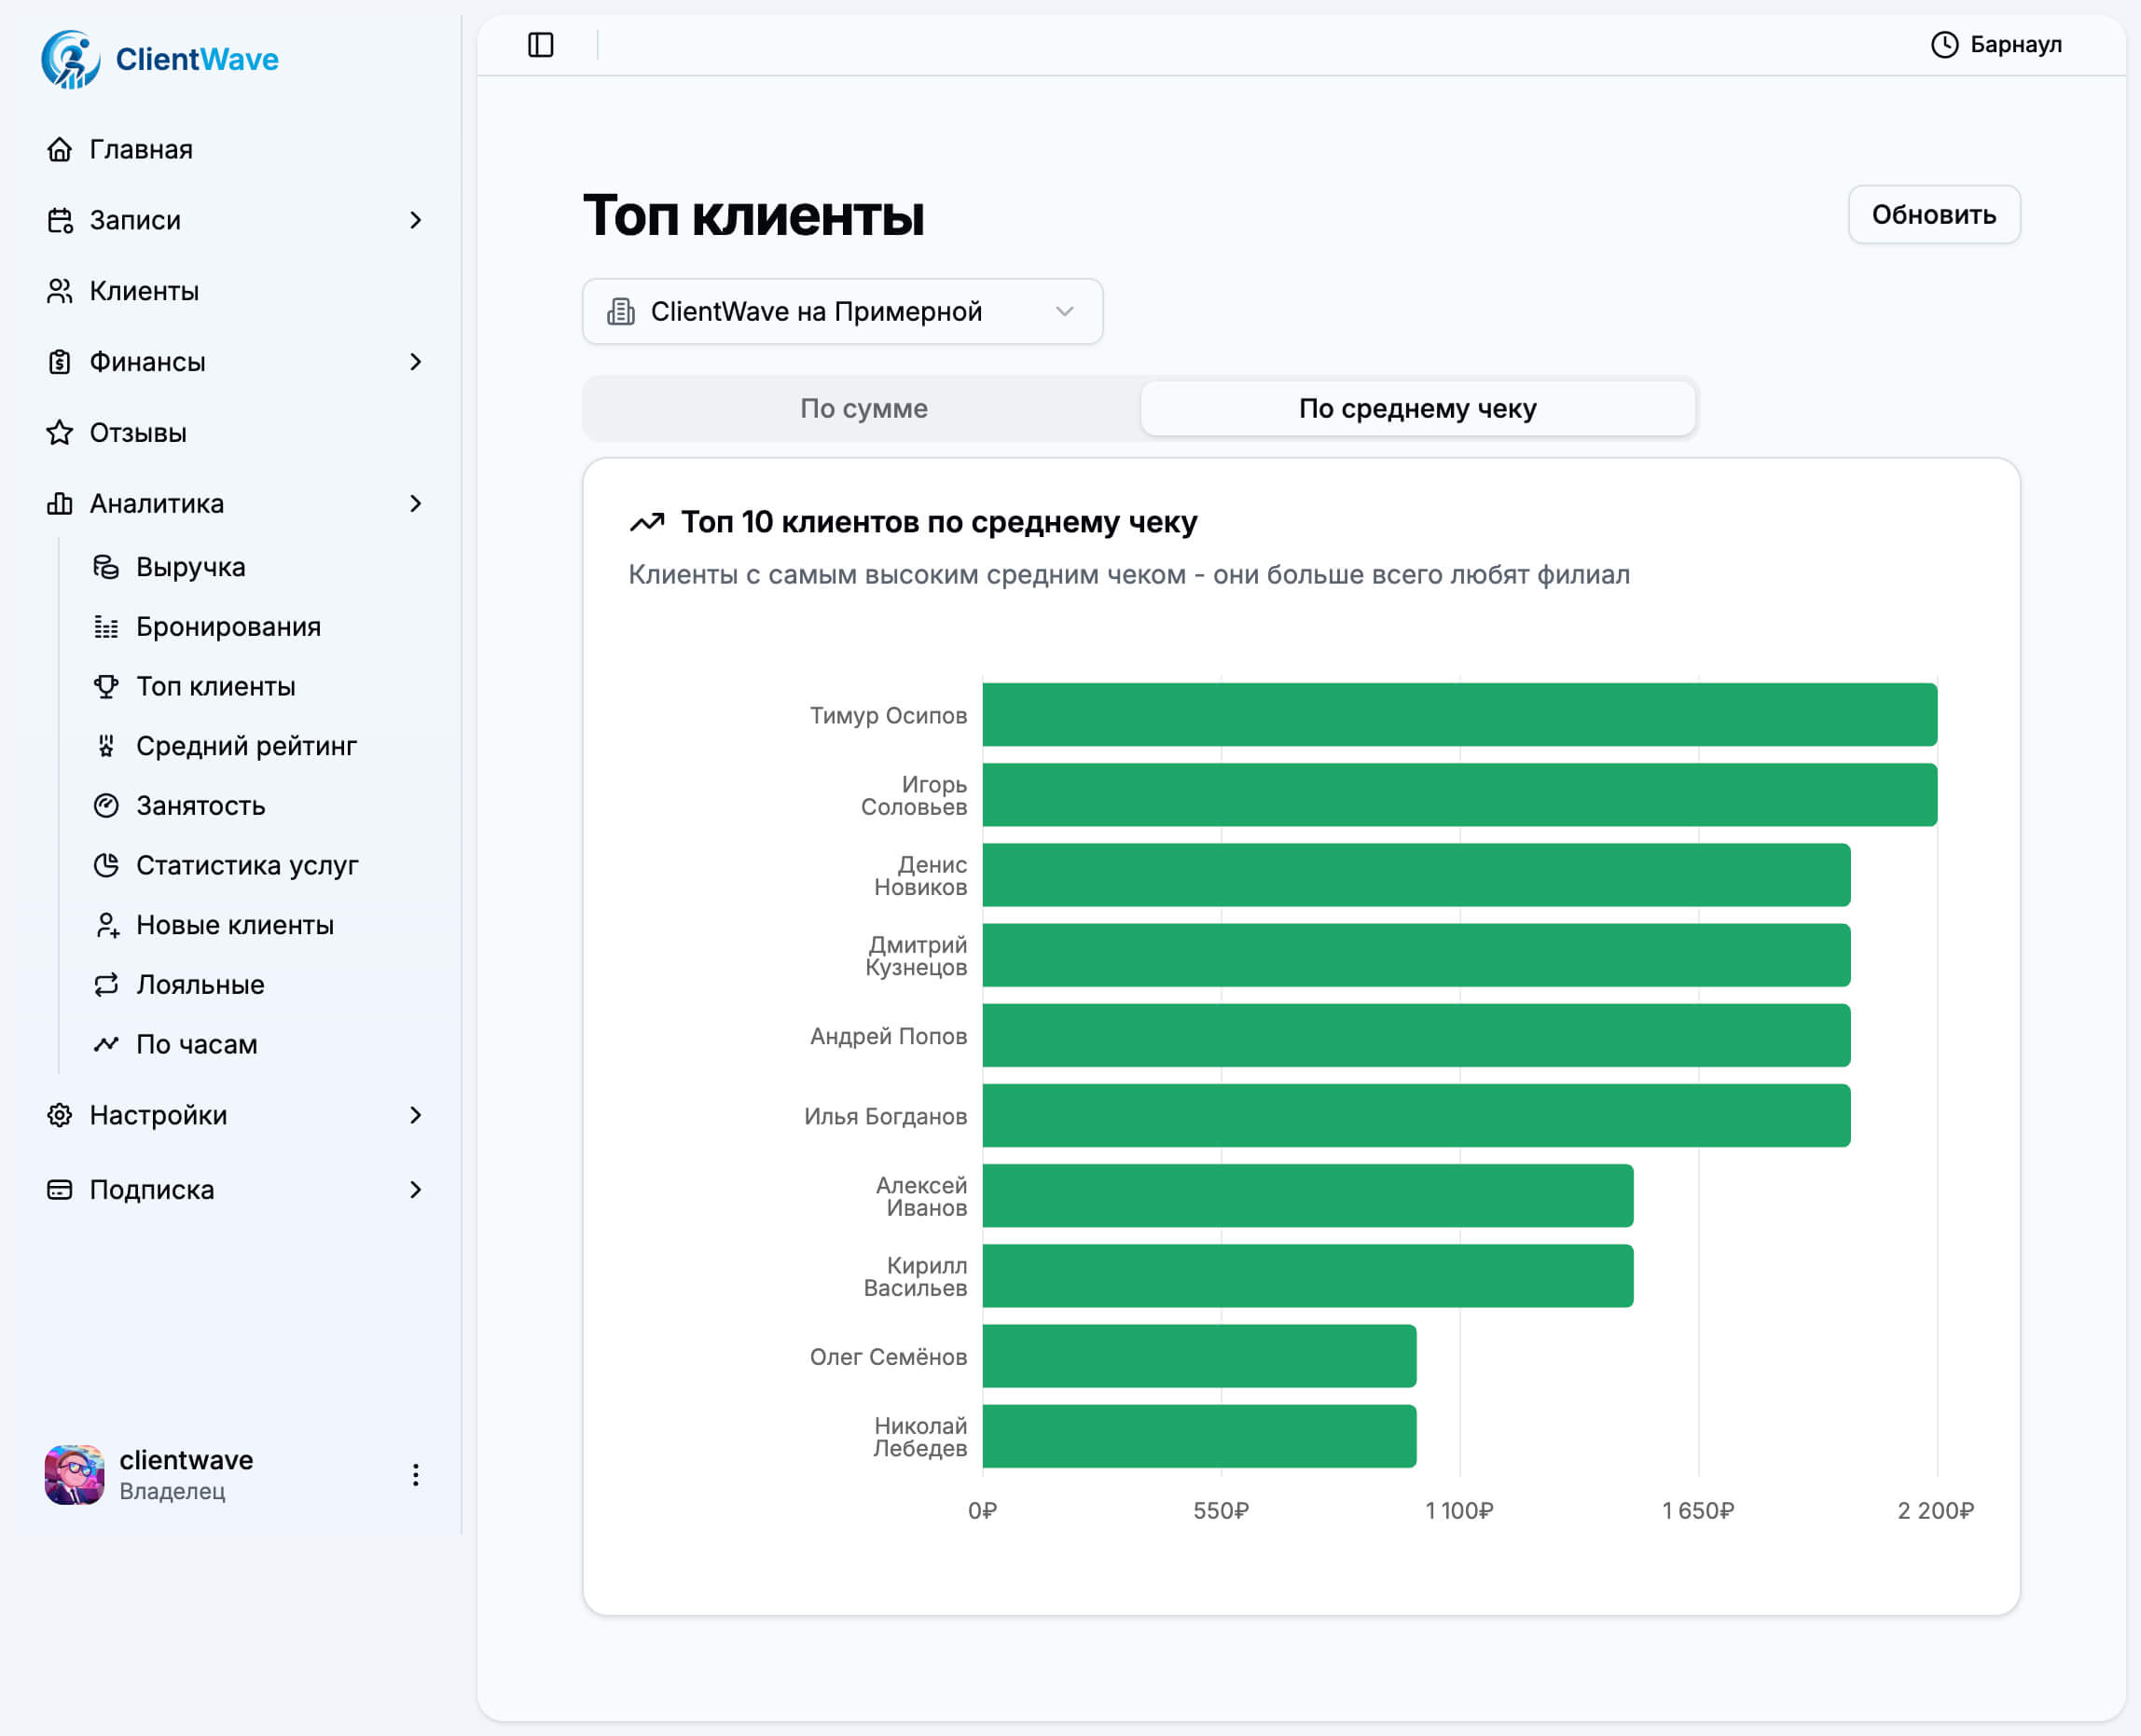Open Отзывы star icon
The width and height of the screenshot is (2141, 1736).
pos(60,433)
